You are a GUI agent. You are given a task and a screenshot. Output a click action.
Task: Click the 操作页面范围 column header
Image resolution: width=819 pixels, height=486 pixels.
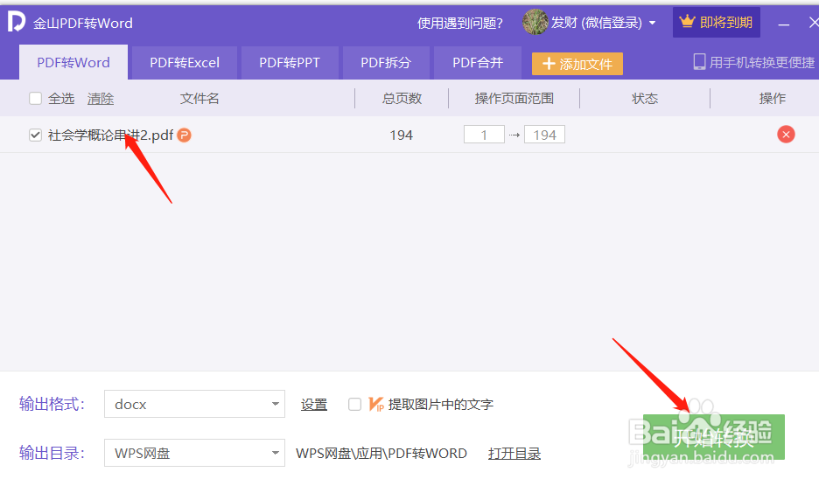(x=514, y=98)
